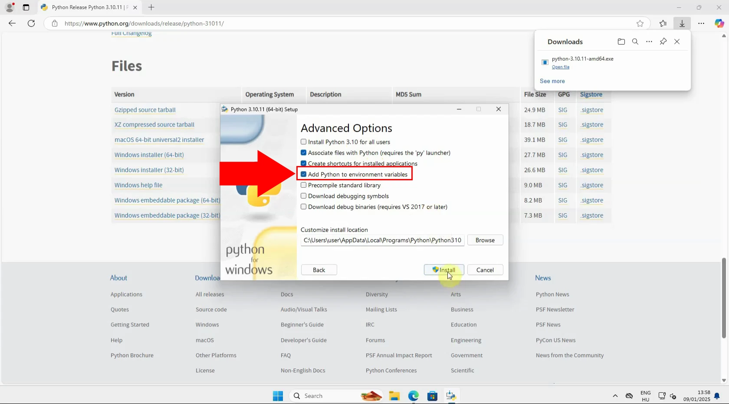Open Beginner's Guide footer link

click(302, 325)
